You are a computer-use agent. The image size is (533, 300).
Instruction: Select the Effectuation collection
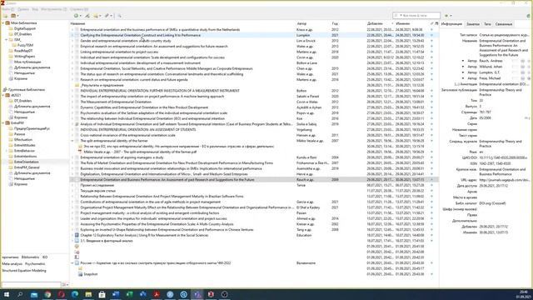pyautogui.click(x=23, y=140)
